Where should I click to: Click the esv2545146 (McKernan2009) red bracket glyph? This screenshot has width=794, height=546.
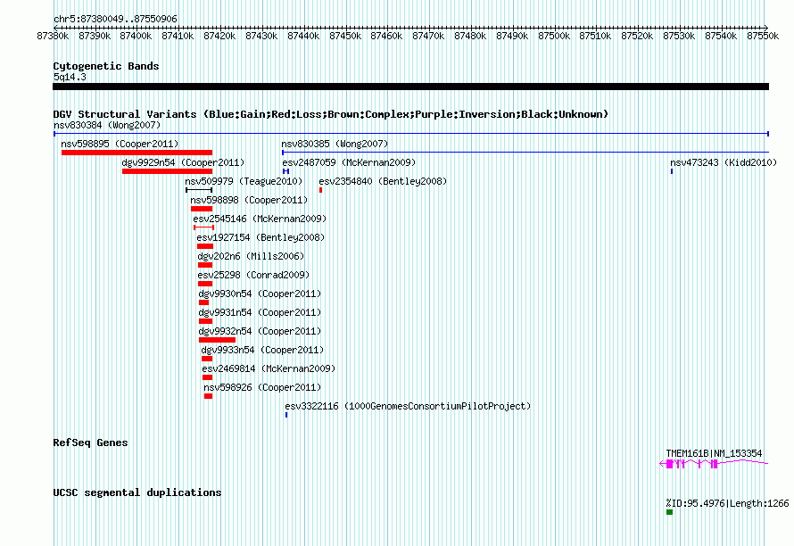[x=203, y=227]
